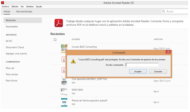Open the Archivo menu

(x=5, y=6)
